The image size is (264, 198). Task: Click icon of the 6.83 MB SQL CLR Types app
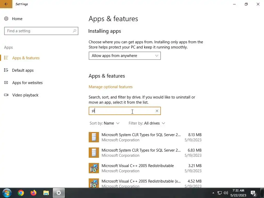(x=94, y=153)
